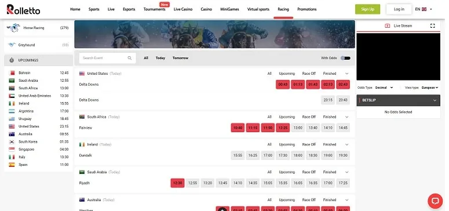
Task: Open the Live Casino menu
Action: 183,9
